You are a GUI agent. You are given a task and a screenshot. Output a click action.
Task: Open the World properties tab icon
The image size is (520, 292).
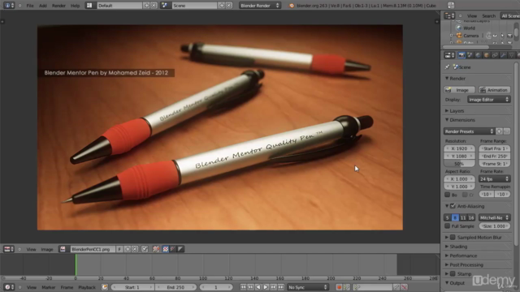[x=478, y=55]
